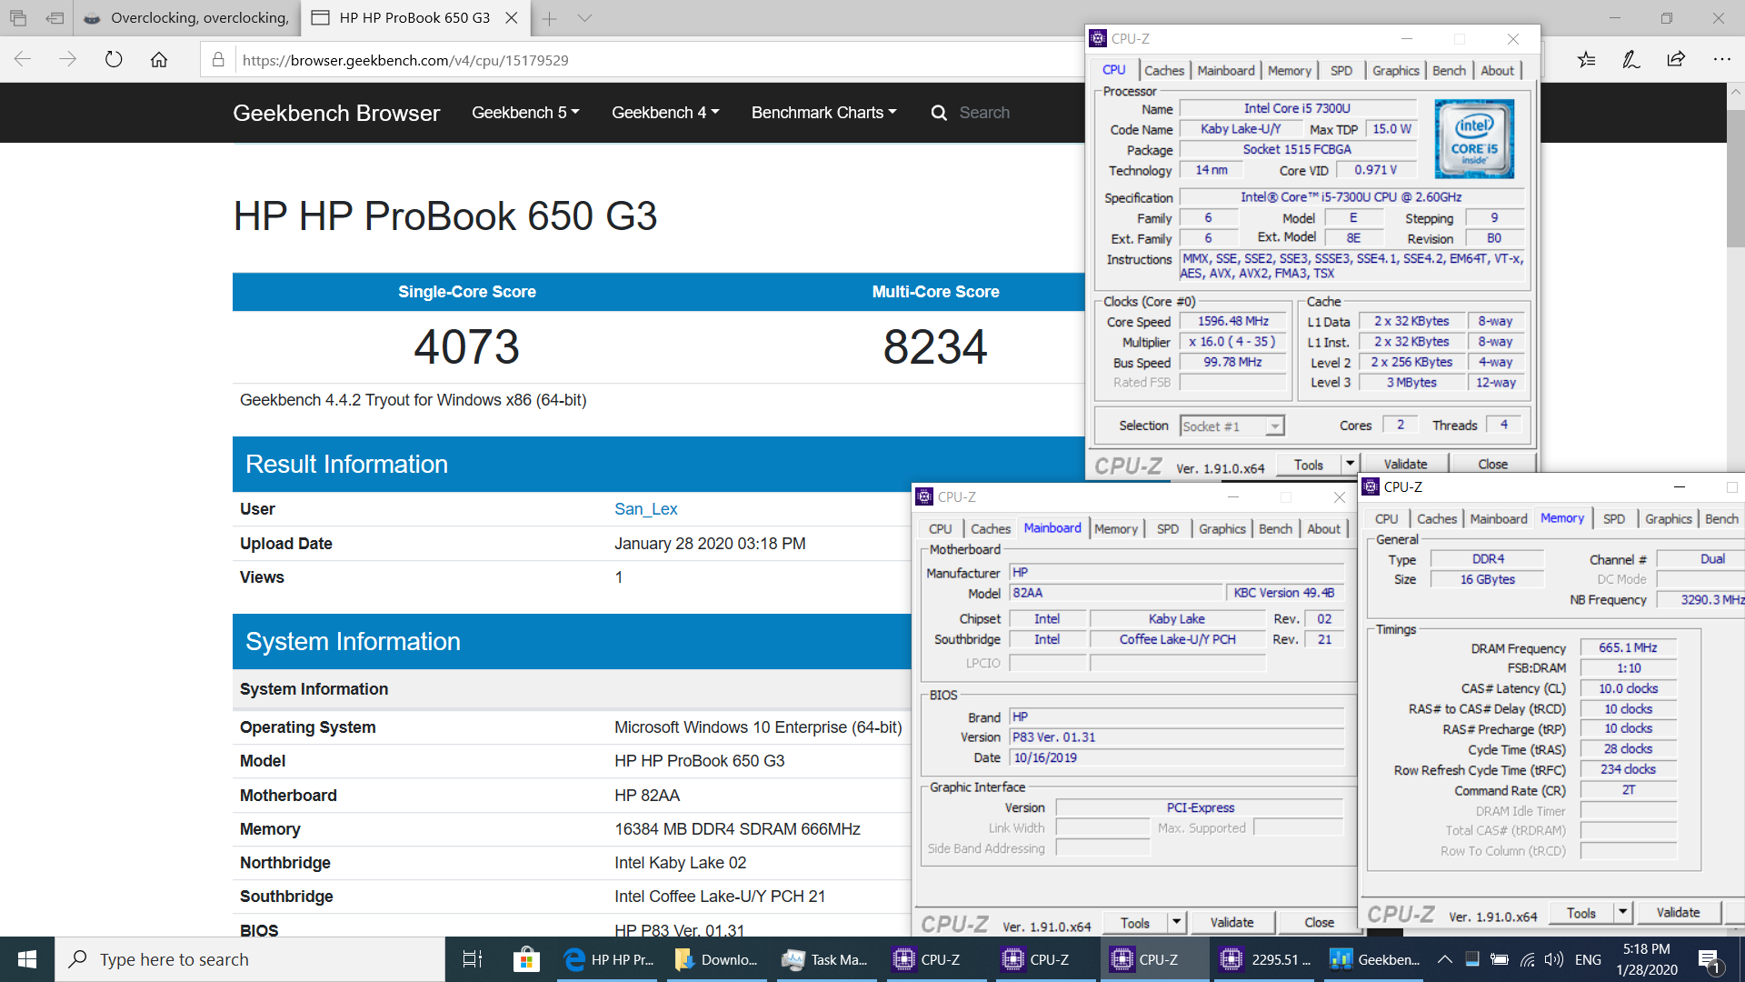Click ENG language indicator in tray
Screen dimensions: 1745x982
point(1588,959)
